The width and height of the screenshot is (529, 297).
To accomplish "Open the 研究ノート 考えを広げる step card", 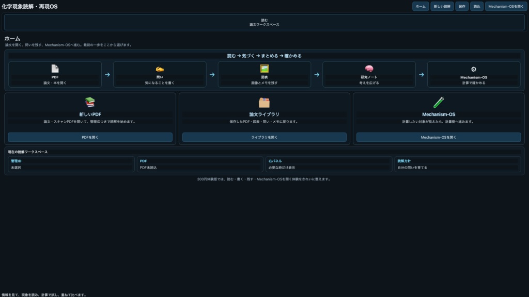I will click(369, 74).
